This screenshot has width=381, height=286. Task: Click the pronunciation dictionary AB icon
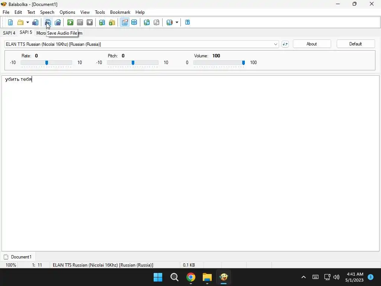tap(134, 22)
